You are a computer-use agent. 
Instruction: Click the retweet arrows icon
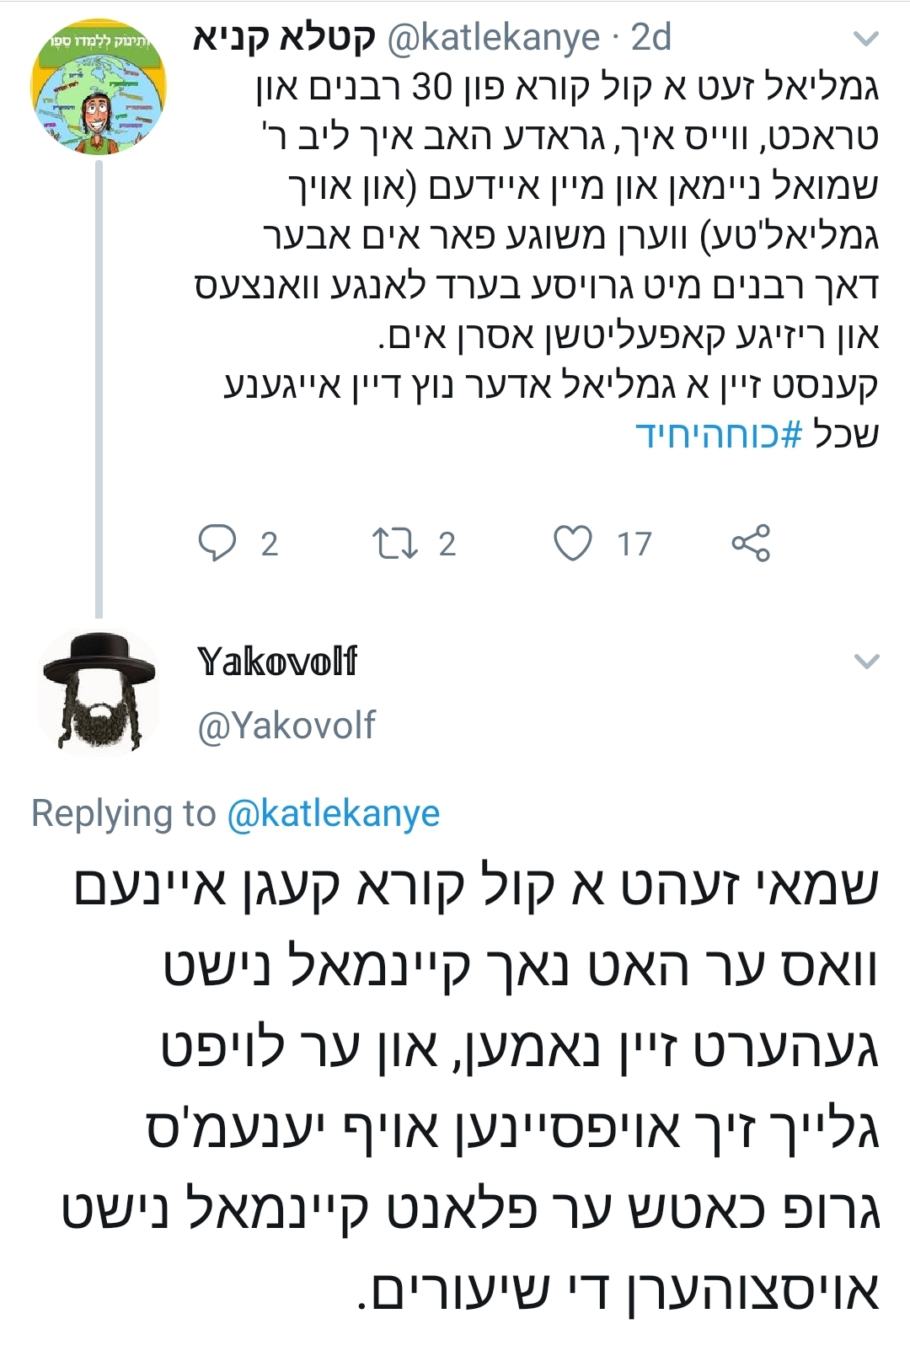tap(394, 543)
